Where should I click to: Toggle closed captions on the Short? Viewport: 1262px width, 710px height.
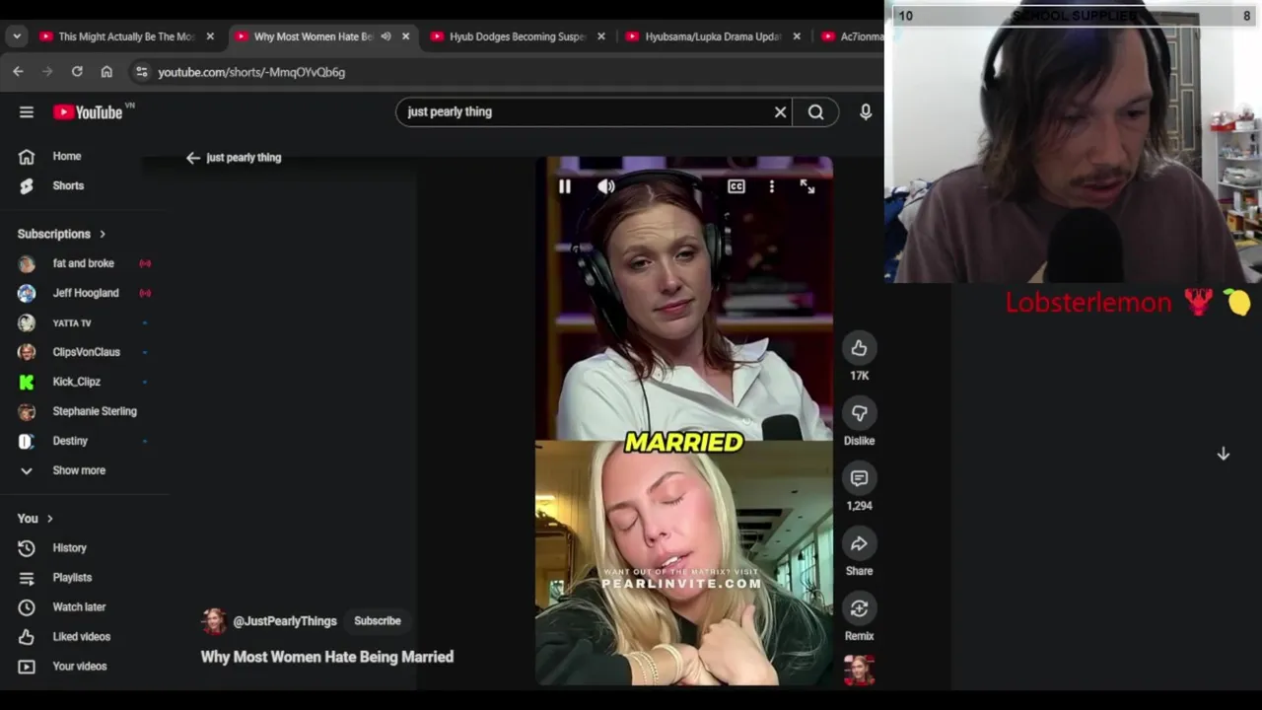(x=736, y=186)
